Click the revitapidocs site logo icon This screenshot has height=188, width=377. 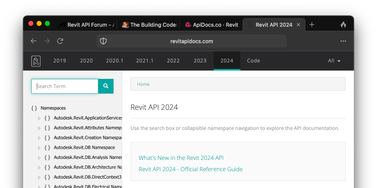36,61
